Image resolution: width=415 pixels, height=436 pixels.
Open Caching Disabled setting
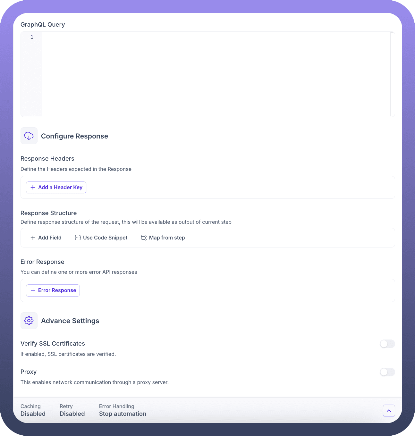tap(33, 410)
